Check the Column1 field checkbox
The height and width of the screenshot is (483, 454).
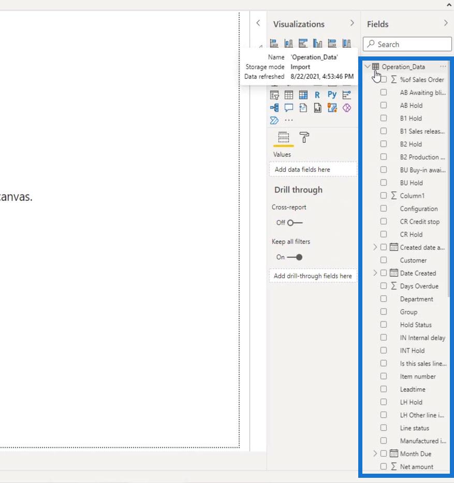point(384,196)
